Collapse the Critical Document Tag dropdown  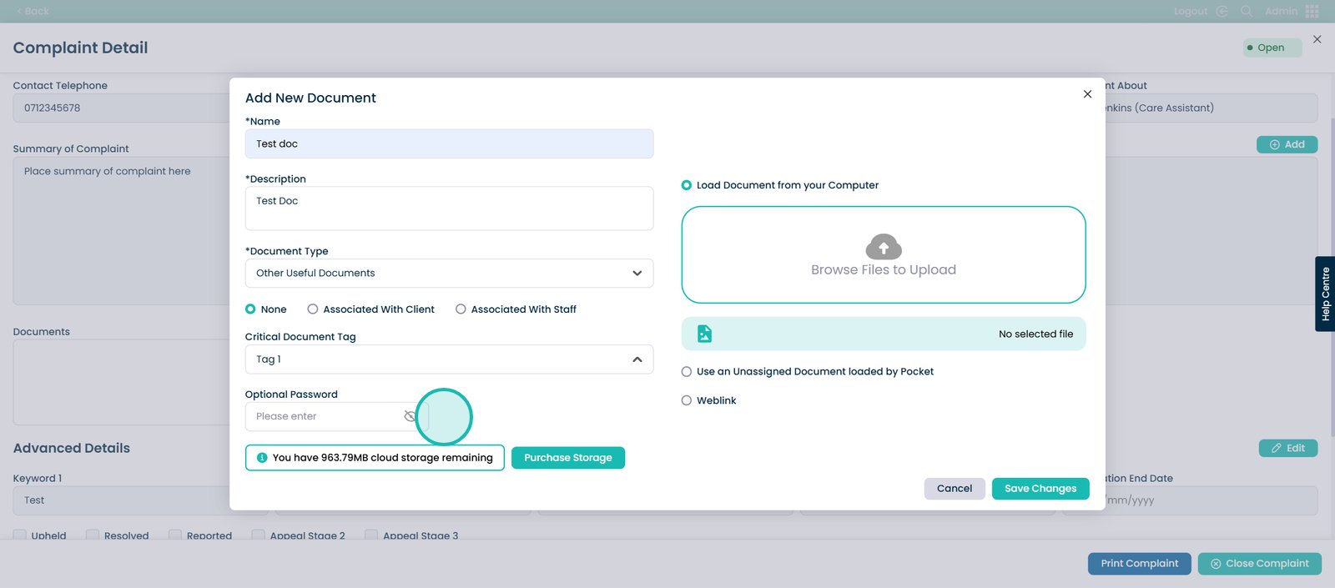[x=637, y=359]
